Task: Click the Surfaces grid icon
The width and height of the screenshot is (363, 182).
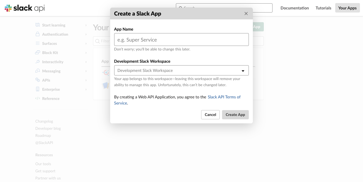Action: click(38, 43)
